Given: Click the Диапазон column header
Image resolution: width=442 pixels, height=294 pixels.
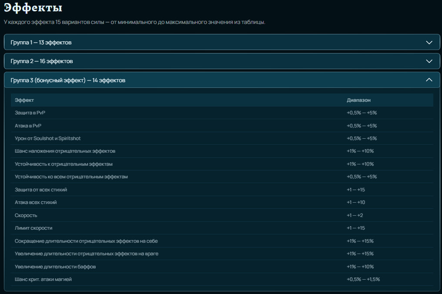Looking at the screenshot, I should (358, 100).
